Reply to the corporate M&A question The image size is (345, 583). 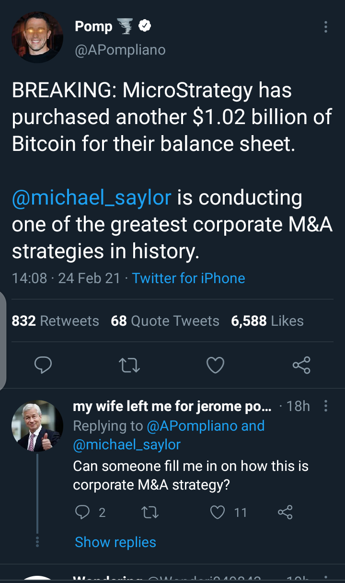(x=83, y=513)
